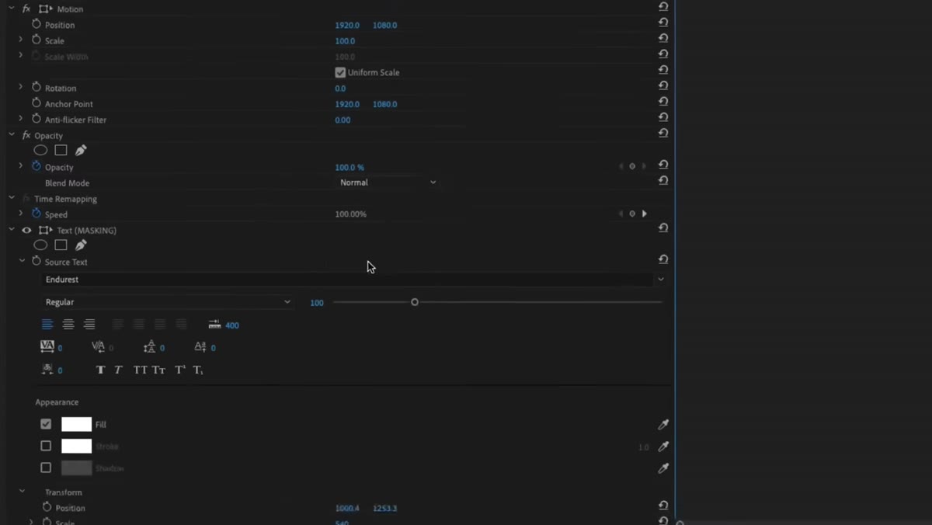Collapse the Text (MASKING) group
Viewport: 932px width, 525px height.
[12, 230]
